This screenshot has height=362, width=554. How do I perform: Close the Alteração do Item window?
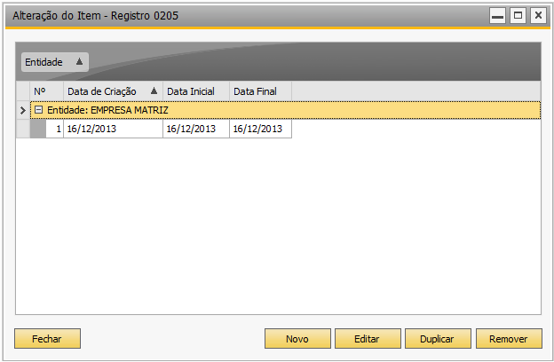538,16
